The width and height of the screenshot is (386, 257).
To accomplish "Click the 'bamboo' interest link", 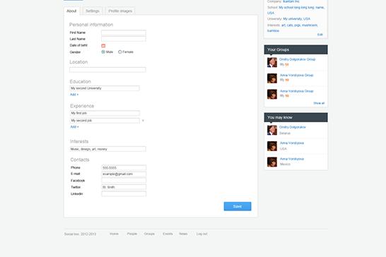I will click(274, 31).
